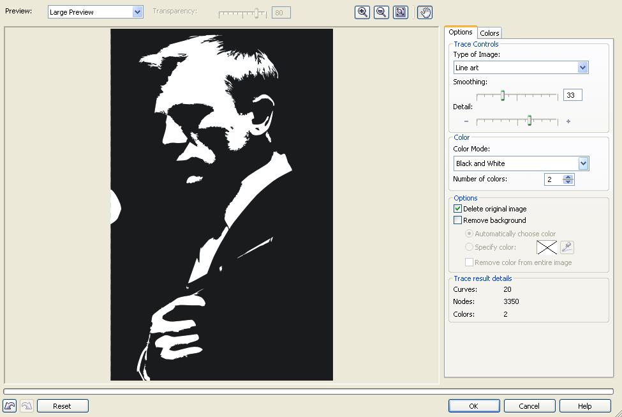Viewport: 622px width, 417px height.
Task: Select the Options tab
Action: (460, 32)
